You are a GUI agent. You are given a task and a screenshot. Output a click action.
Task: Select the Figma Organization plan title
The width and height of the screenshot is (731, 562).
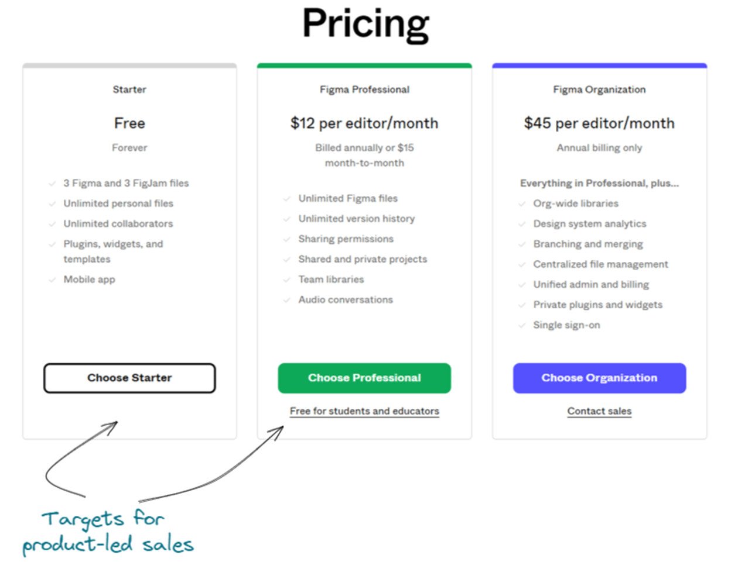click(x=599, y=89)
